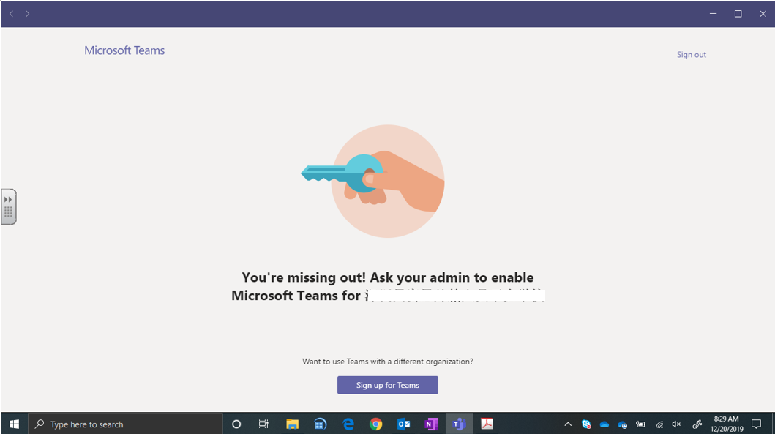Launch Google Chrome from the taskbar

(375, 424)
